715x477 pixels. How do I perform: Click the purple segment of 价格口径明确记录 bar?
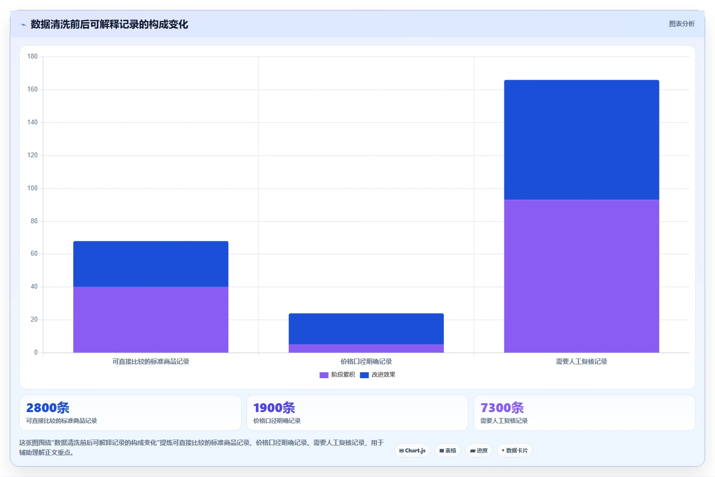366,349
